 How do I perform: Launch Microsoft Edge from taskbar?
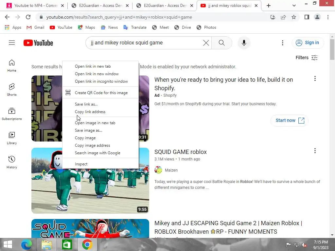[x=26, y=244]
